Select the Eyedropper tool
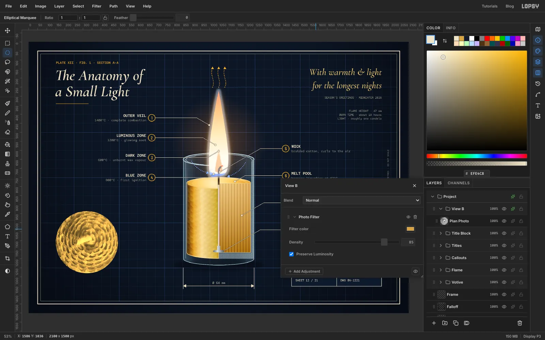 click(7, 214)
